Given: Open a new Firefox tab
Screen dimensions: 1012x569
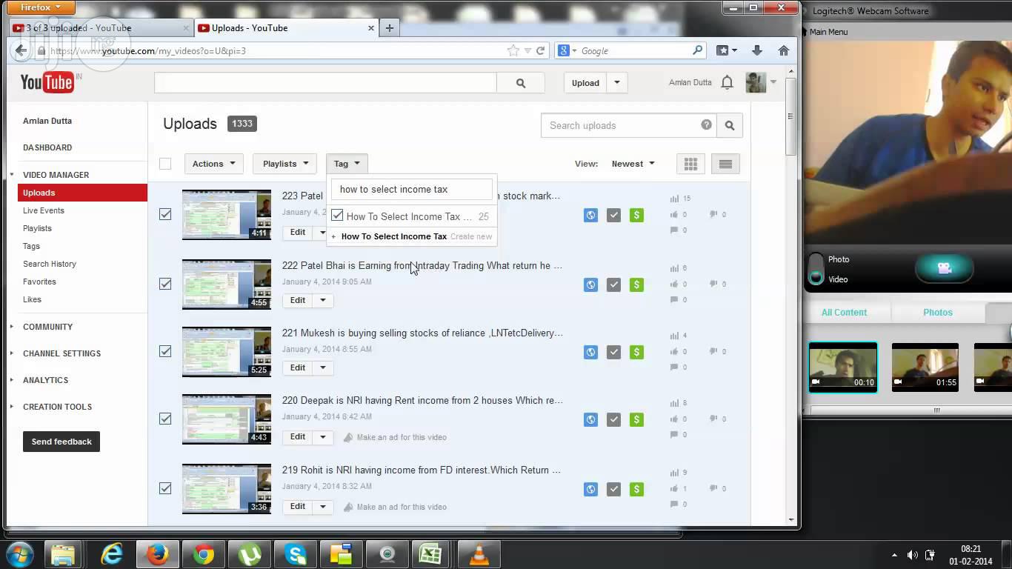Looking at the screenshot, I should (390, 28).
